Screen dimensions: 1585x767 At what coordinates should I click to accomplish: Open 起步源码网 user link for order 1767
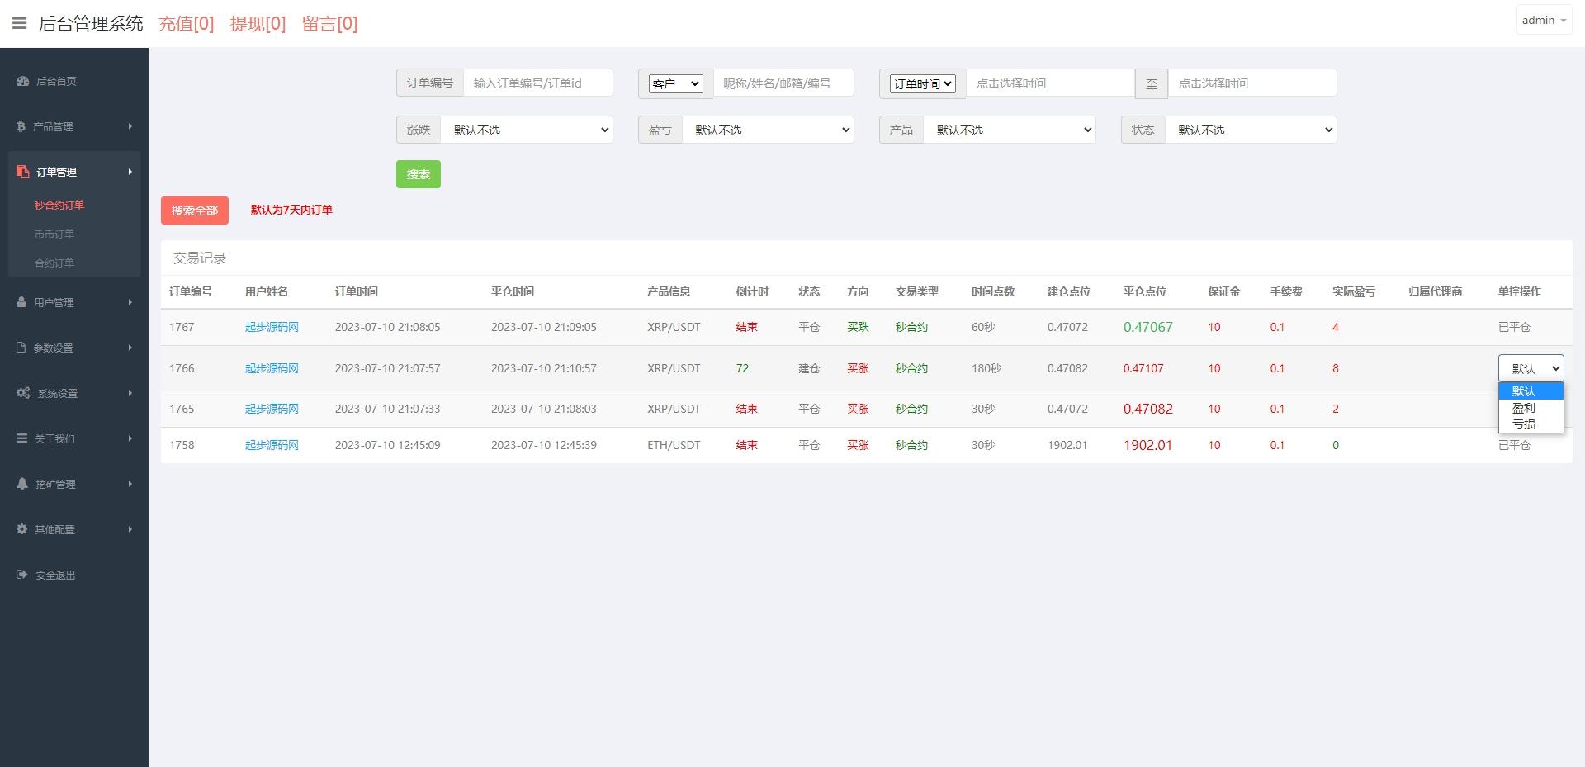pos(272,327)
